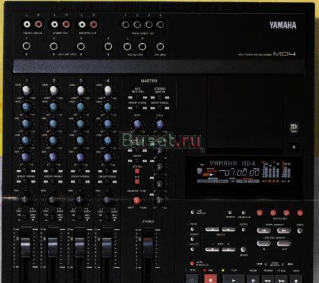Click the right SELECT button
The height and width of the screenshot is (283, 319).
pos(229,230)
